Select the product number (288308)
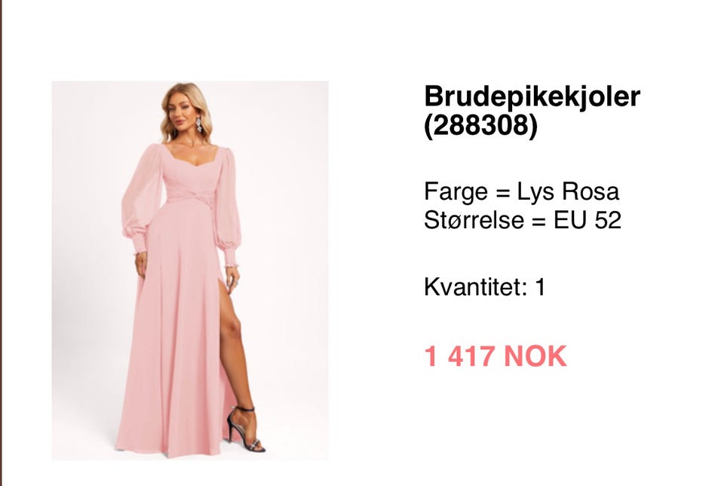 click(x=481, y=125)
